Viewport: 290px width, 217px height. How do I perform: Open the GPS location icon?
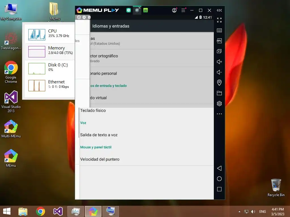point(219,83)
